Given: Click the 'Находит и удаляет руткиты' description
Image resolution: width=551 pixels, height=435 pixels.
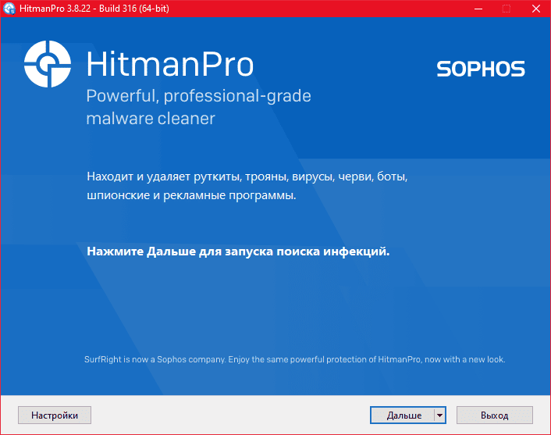Looking at the screenshot, I should pos(247,186).
